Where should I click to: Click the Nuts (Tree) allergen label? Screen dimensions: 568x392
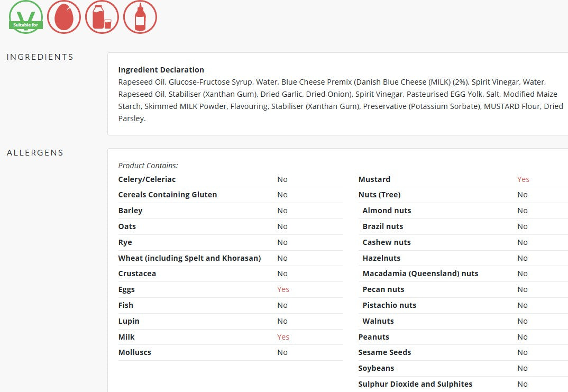pos(379,195)
